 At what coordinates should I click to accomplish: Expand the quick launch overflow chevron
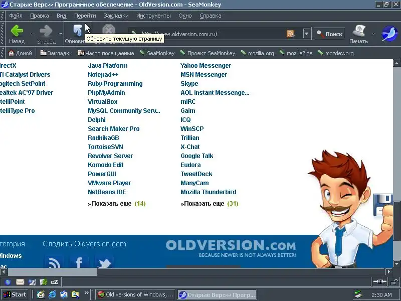coord(86,293)
